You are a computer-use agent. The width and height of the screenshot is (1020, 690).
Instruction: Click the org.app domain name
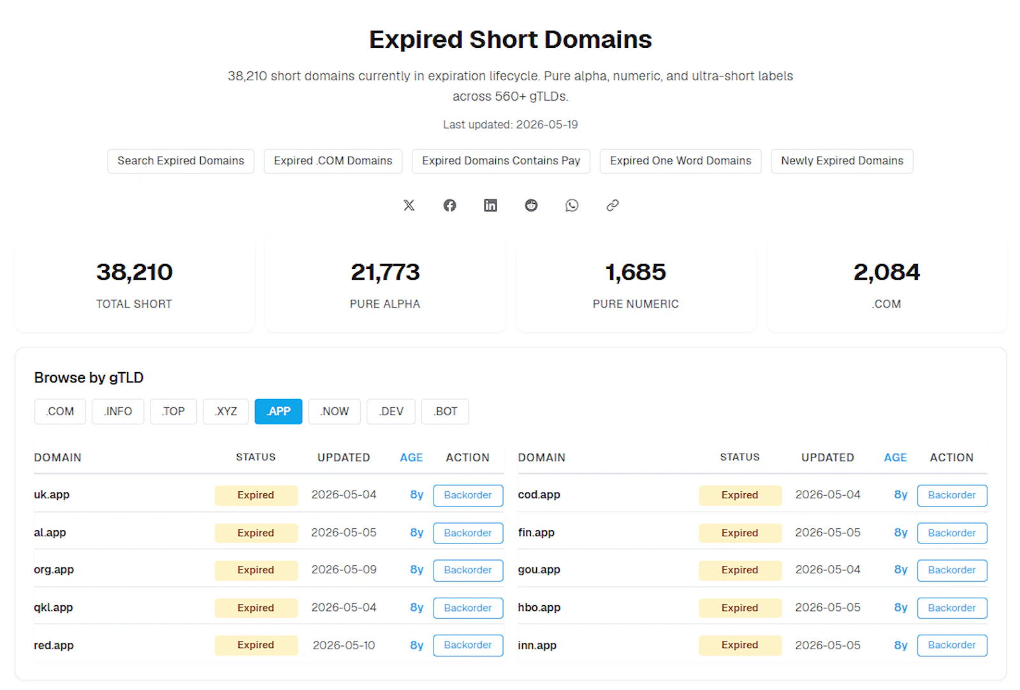[54, 570]
